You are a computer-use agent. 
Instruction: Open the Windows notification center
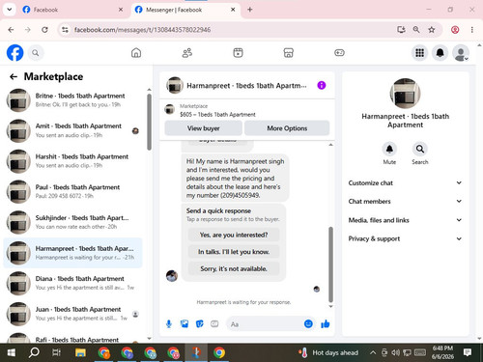468,352
